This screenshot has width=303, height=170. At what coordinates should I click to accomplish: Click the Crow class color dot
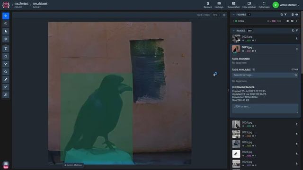236,21
